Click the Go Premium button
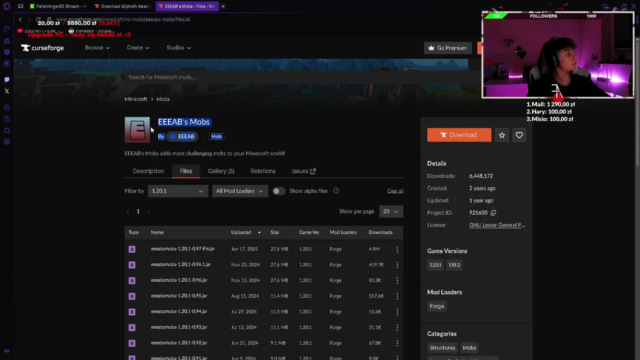Viewport: 640px width, 360px height. click(x=447, y=48)
